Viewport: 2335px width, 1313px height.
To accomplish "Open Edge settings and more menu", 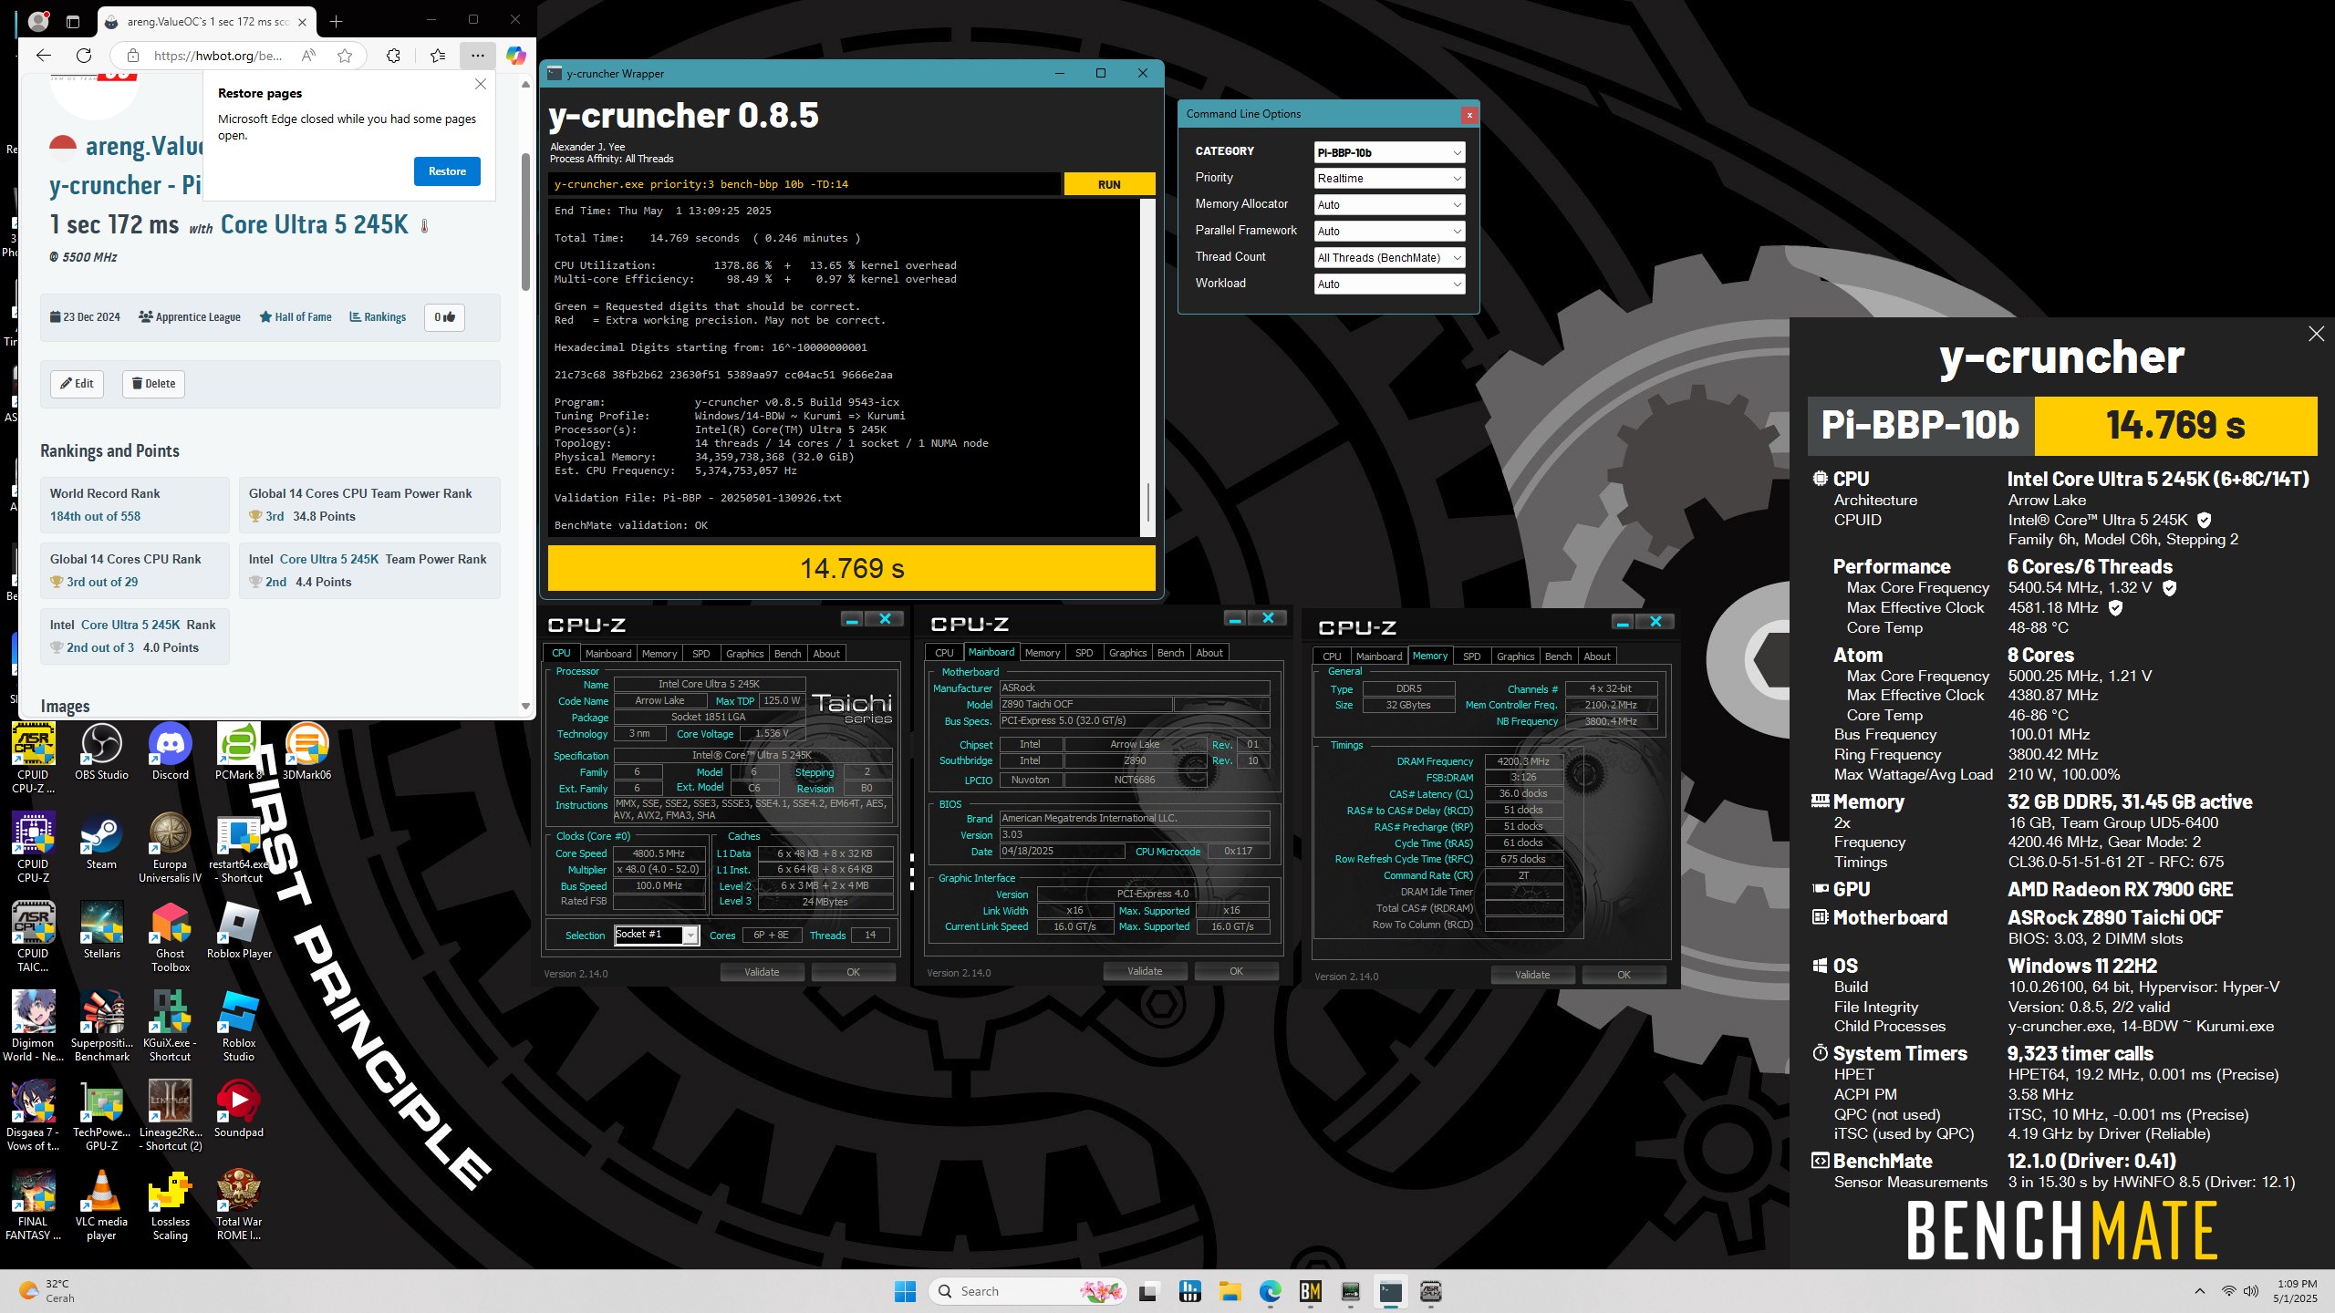I will click(477, 56).
